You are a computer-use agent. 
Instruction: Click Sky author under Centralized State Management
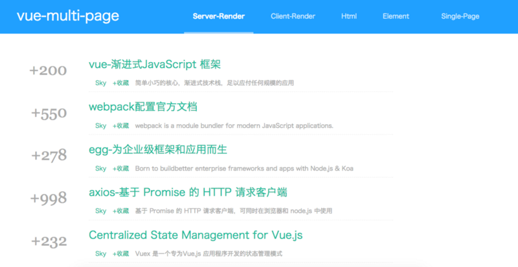click(x=101, y=254)
